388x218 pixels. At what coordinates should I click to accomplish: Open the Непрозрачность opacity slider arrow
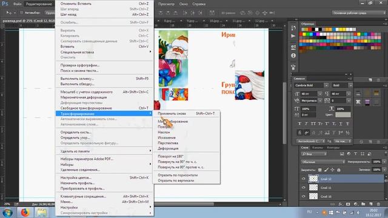click(x=384, y=162)
